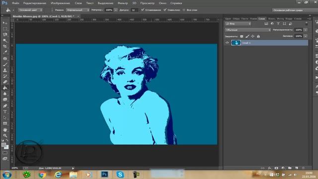This screenshot has width=318, height=179.
Task: Enable the Все слои checkbox
Action: 184,10
